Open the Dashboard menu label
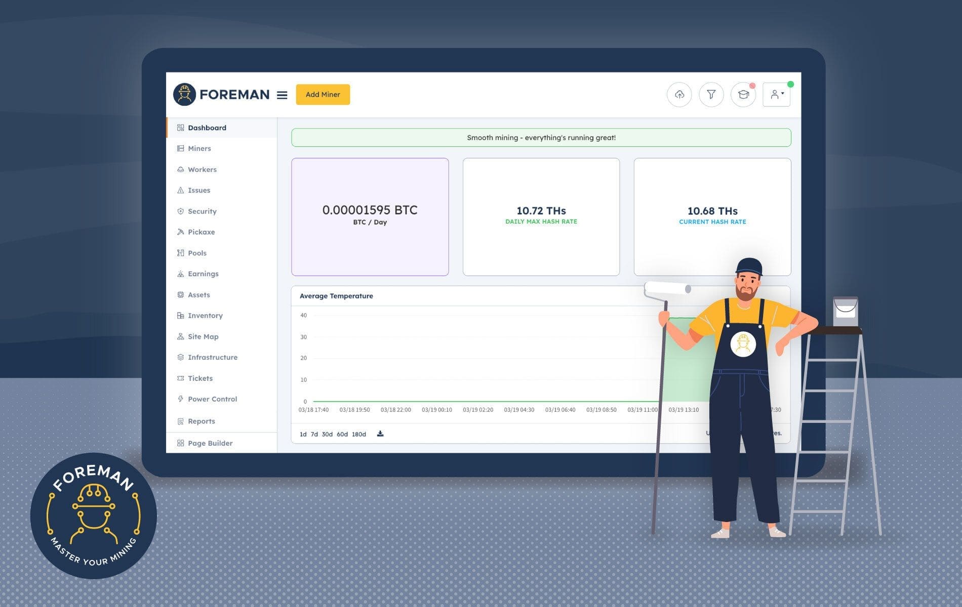The height and width of the screenshot is (607, 962). click(x=207, y=127)
